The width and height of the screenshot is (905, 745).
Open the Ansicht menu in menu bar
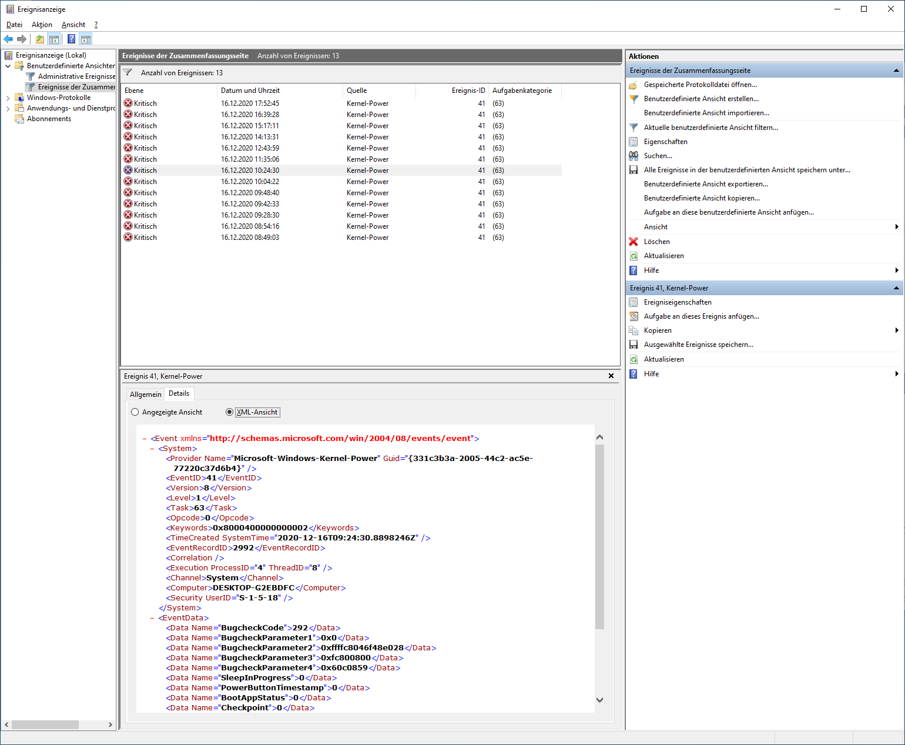pyautogui.click(x=73, y=25)
